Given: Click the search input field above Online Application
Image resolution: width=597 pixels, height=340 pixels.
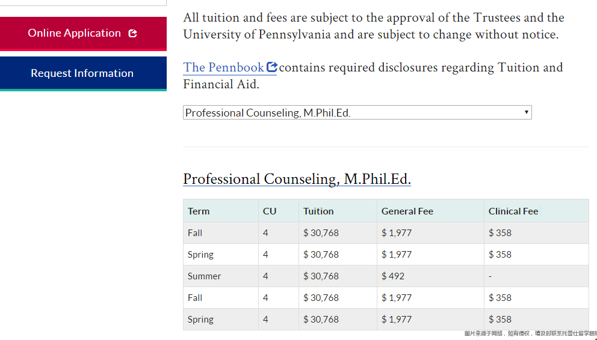Looking at the screenshot, I should [82, 2].
